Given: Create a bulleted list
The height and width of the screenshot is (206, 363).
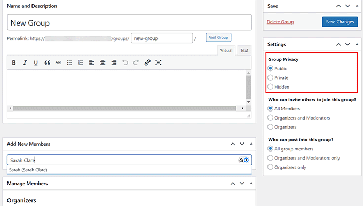Looking at the screenshot, I should (69, 62).
